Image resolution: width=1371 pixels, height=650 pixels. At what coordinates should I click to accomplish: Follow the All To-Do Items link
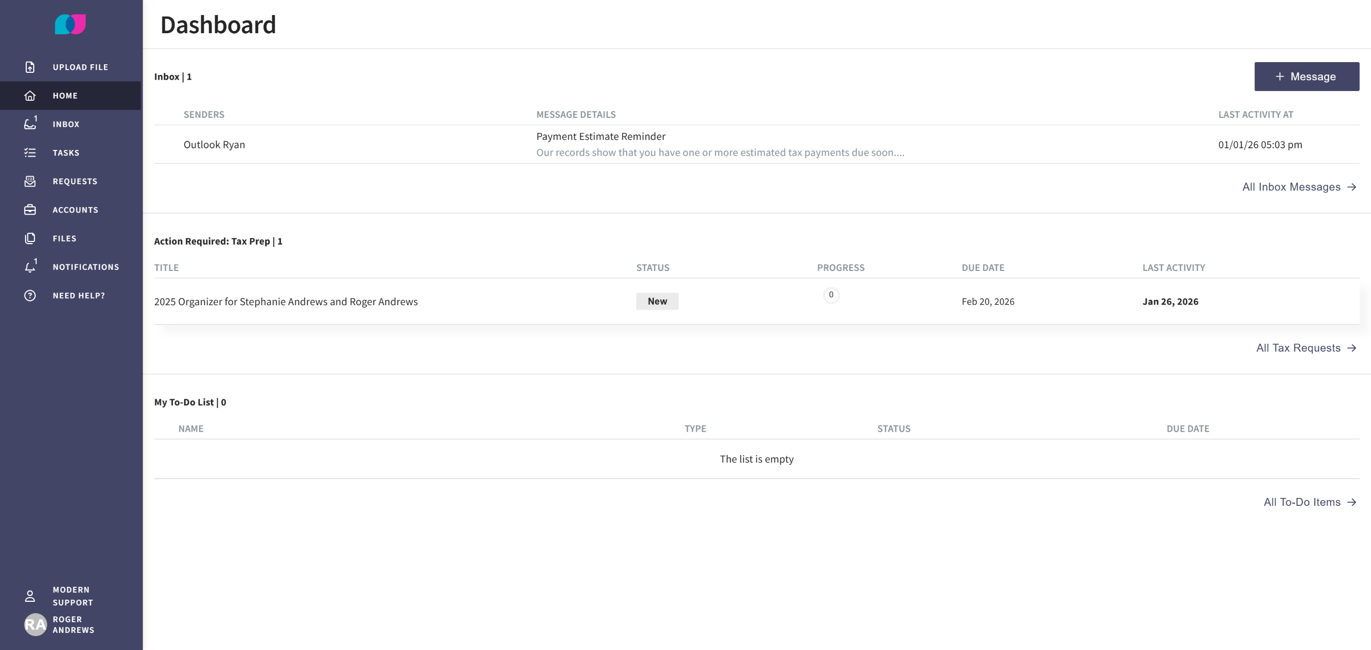click(1309, 502)
